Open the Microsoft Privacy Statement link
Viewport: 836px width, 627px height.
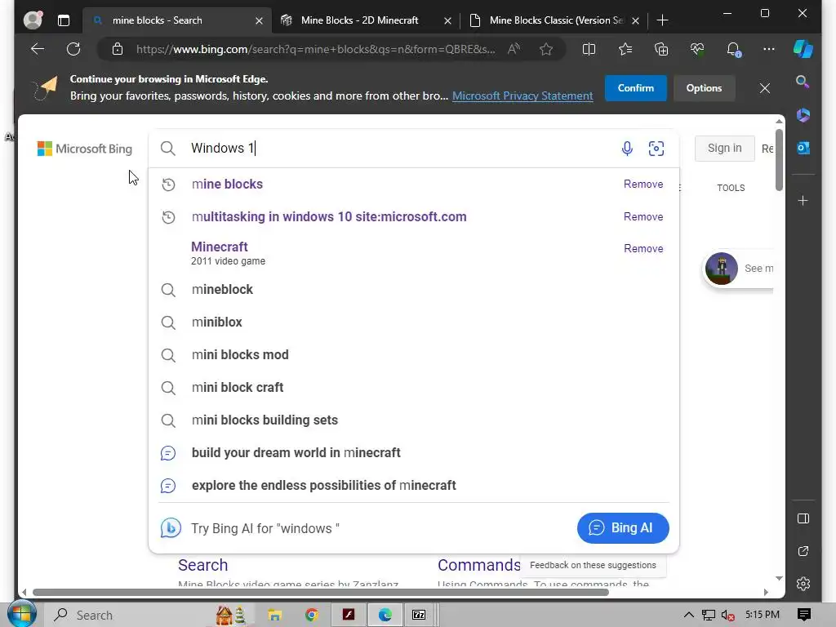(x=522, y=96)
